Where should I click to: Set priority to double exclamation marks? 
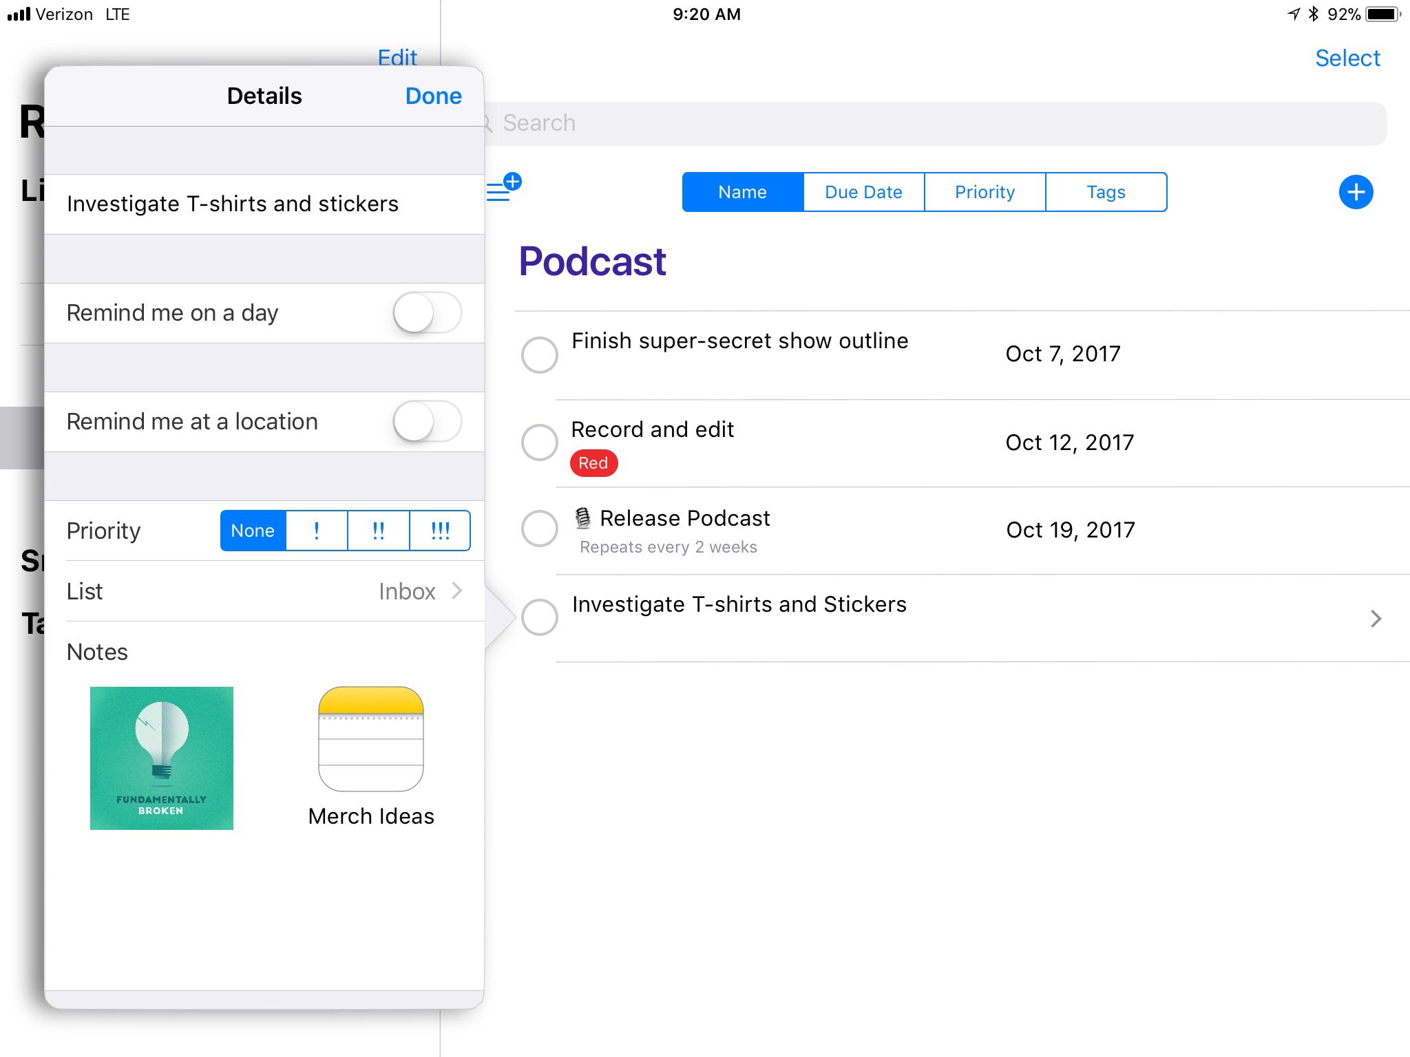pyautogui.click(x=378, y=531)
